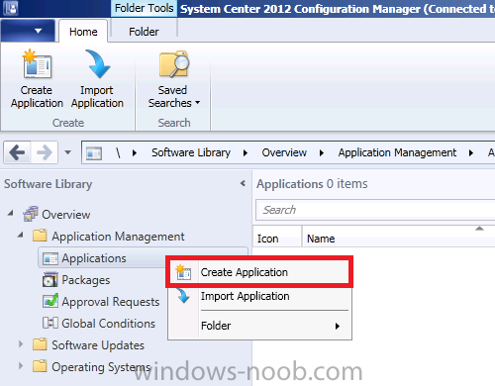Collapse Application Management tree node
The height and width of the screenshot is (386, 495).
click(21, 235)
